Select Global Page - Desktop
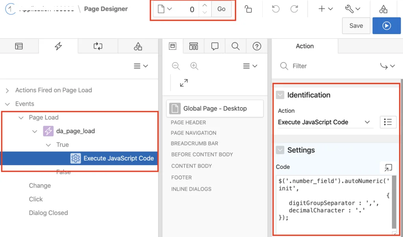The height and width of the screenshot is (237, 403). (x=215, y=108)
